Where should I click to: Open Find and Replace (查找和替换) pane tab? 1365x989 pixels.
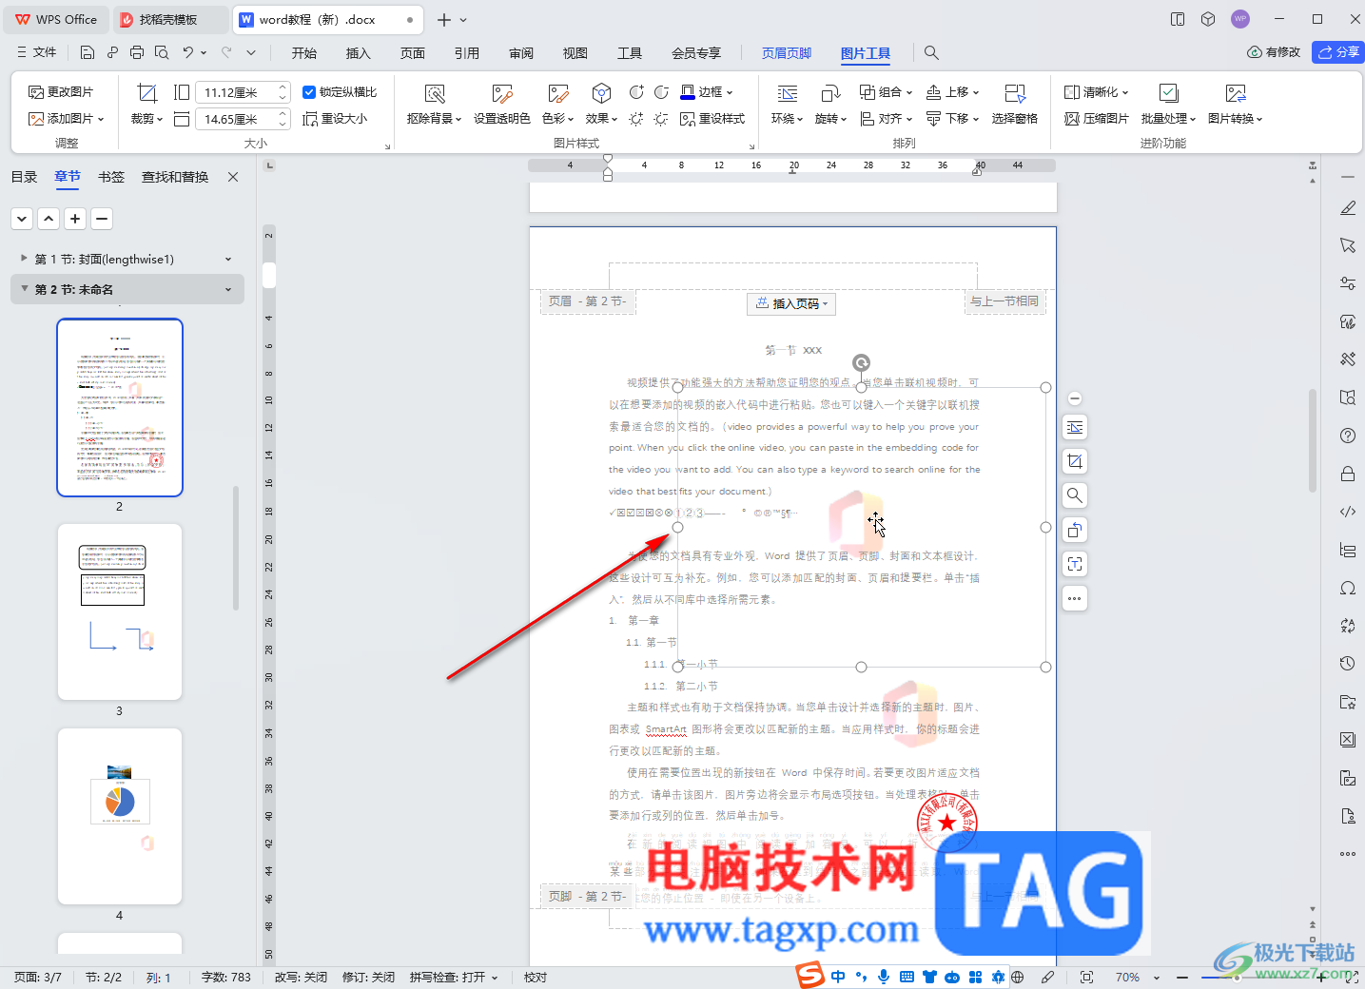[175, 177]
